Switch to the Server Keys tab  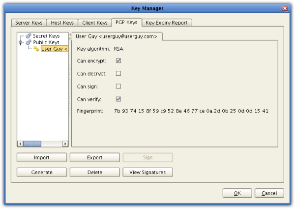pos(29,23)
